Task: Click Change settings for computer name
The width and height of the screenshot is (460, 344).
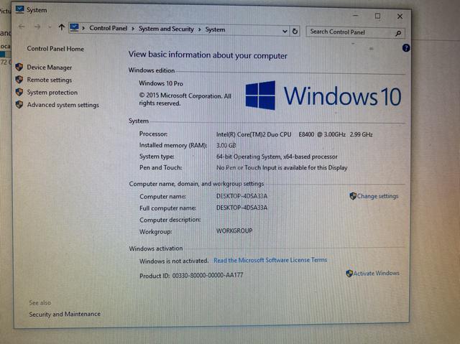Action: click(377, 196)
